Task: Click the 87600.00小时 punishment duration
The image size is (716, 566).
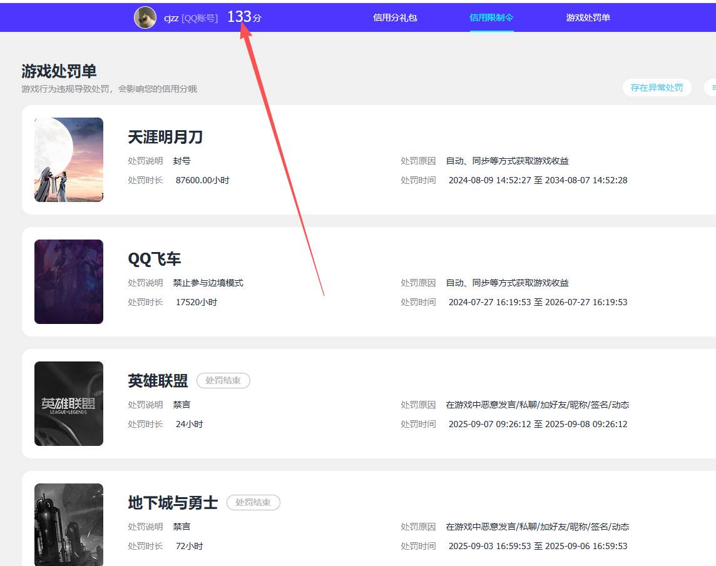Action: 203,180
